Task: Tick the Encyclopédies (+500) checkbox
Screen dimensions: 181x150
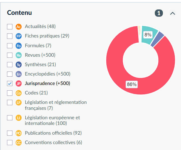Action: (10, 74)
